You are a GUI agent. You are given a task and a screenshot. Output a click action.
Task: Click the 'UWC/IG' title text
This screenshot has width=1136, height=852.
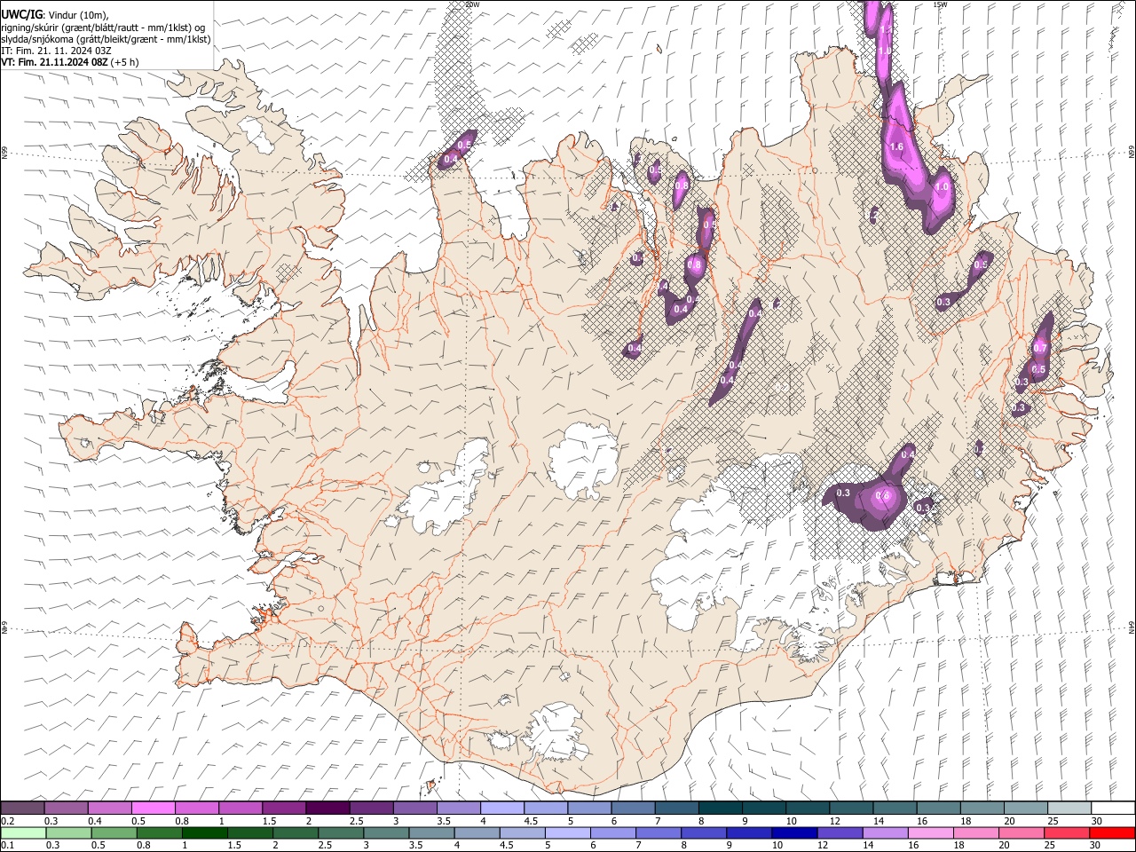(21, 14)
